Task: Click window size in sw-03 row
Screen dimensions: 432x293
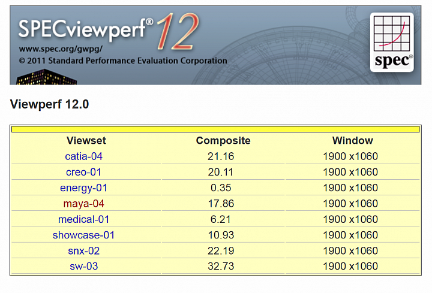Action: (x=350, y=266)
